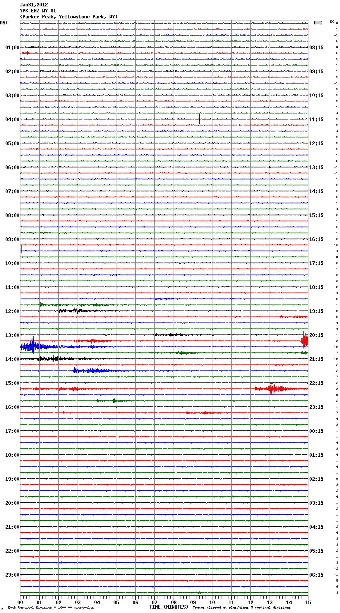Click the 11:15 UTC time label
Image resolution: width=340 pixels, height=613 pixels.
click(316, 119)
